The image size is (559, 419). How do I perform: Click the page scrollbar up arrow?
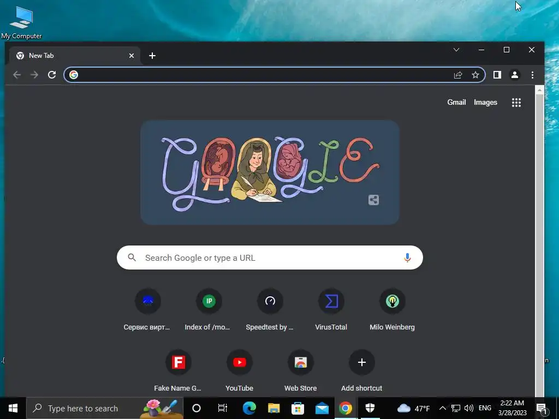click(539, 91)
